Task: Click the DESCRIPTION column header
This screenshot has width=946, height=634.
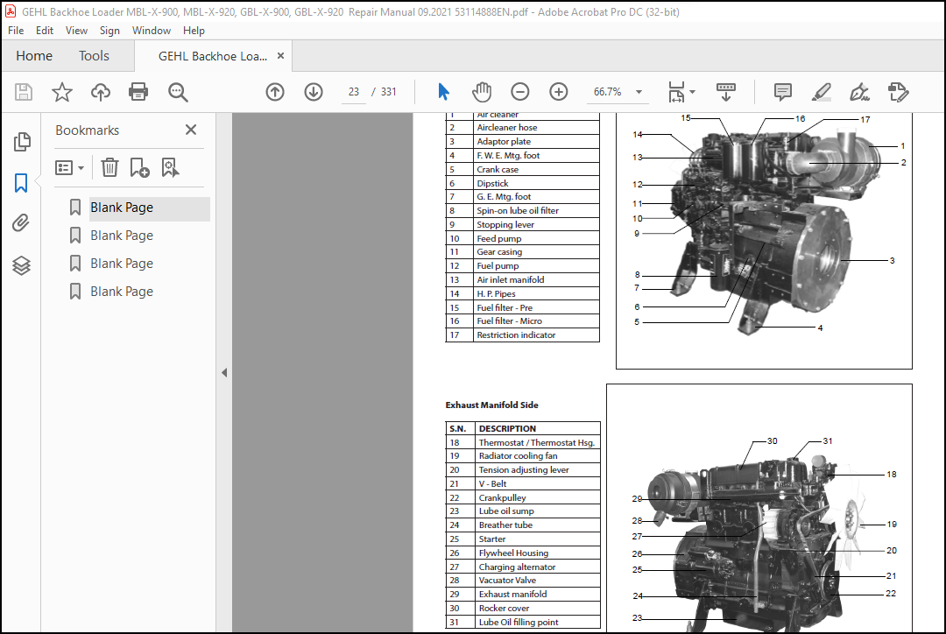Action: 538,428
